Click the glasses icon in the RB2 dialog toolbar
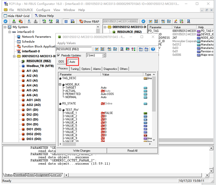This screenshot has width=216, height=185. click(x=115, y=49)
